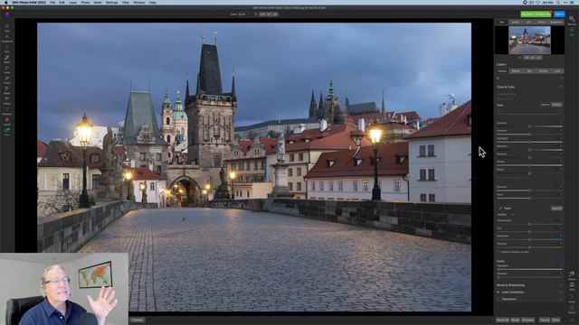Switch to the Effects tab
This screenshot has height=325, width=579.
pyautogui.click(x=516, y=70)
